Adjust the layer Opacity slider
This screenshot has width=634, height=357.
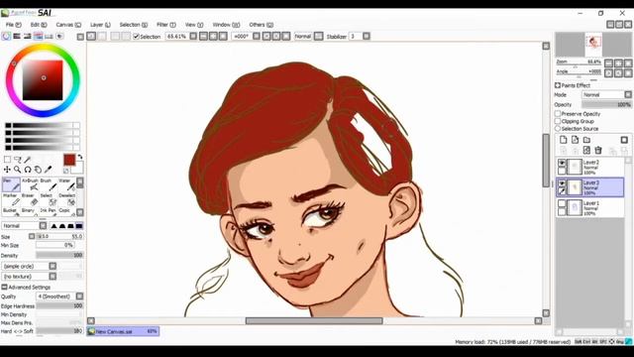(606, 104)
